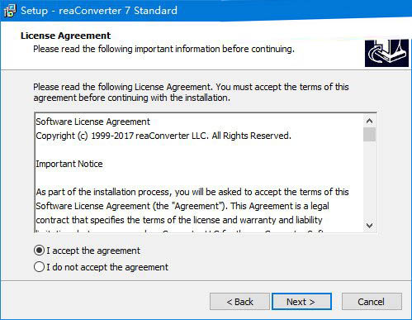This screenshot has width=412, height=320.
Task: Choose "I do not accept the agreement"
Action: click(x=39, y=267)
